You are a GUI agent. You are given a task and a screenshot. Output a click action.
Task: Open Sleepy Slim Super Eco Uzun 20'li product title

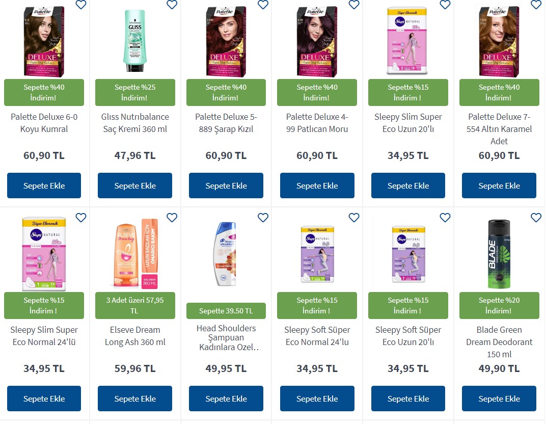[408, 123]
